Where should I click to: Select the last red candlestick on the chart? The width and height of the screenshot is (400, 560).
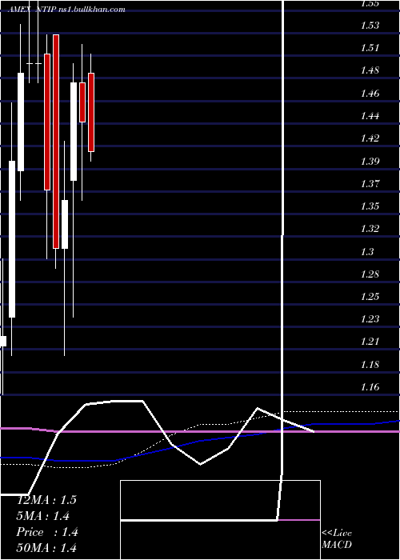(x=91, y=113)
